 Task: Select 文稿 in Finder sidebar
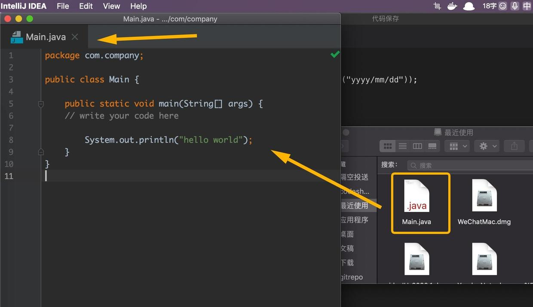[347, 248]
